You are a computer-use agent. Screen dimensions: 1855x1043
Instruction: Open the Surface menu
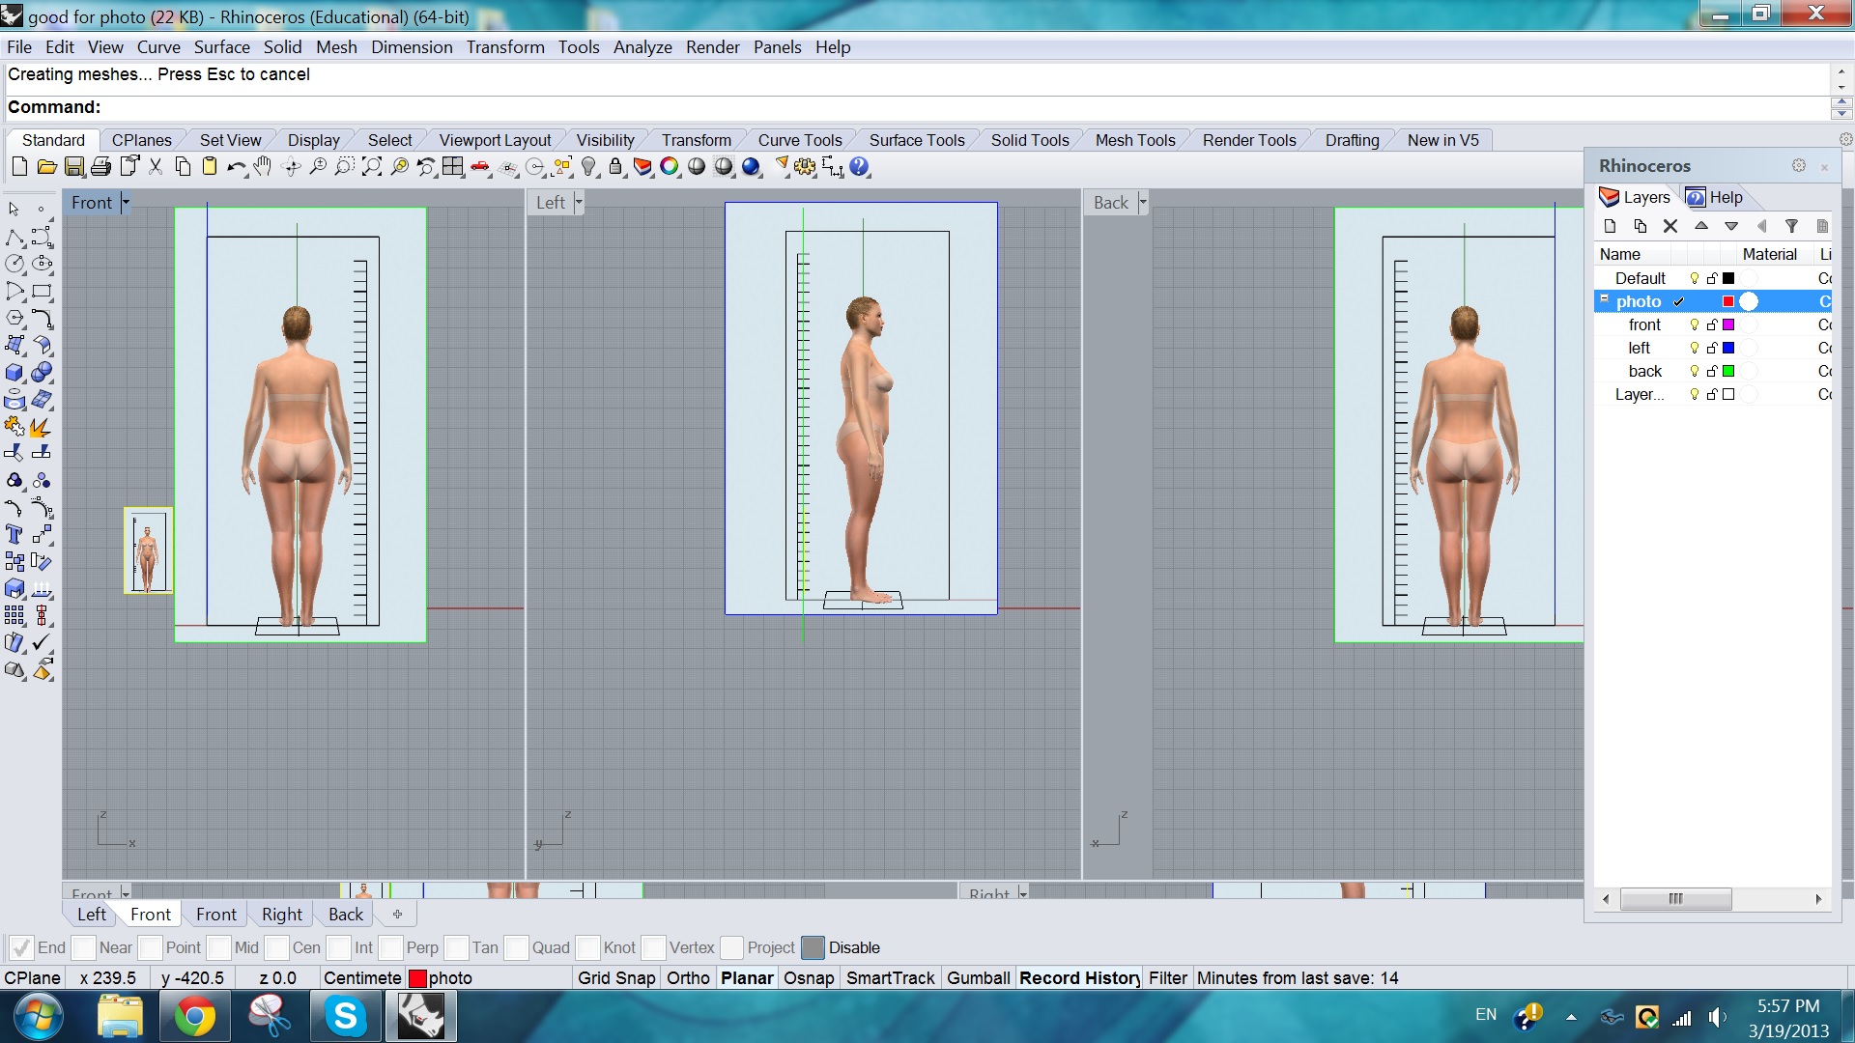coord(221,47)
